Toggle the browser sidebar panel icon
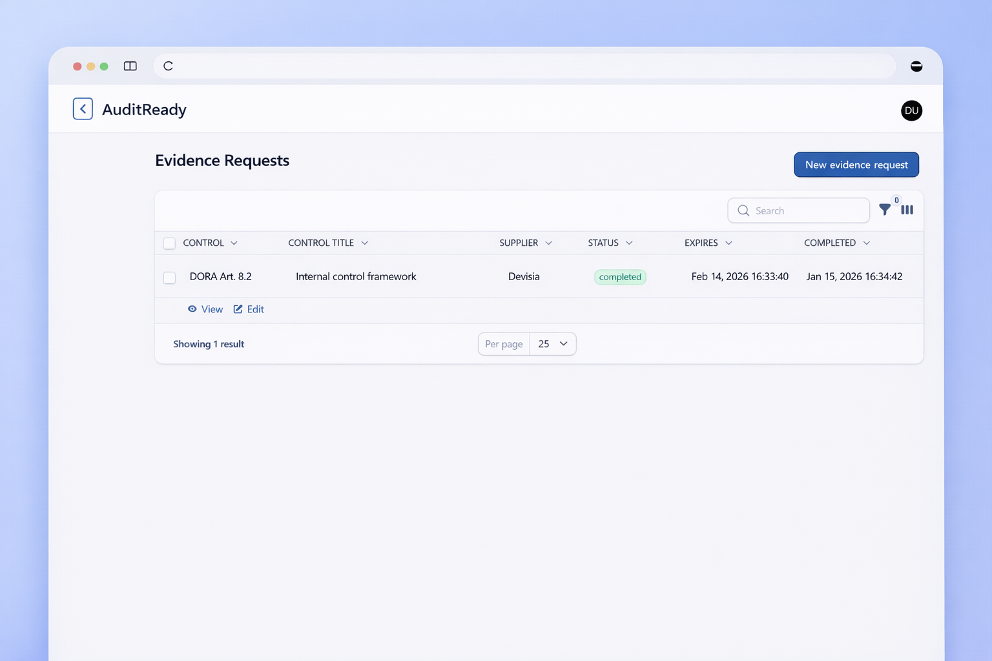 click(x=130, y=66)
